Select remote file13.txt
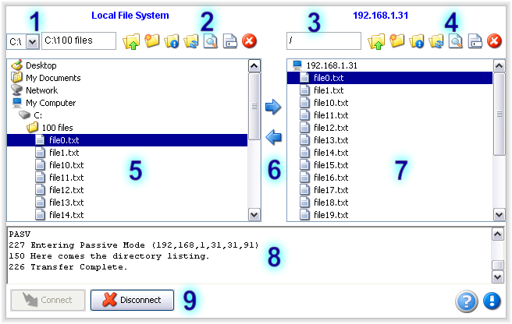512x324 pixels. [x=331, y=140]
